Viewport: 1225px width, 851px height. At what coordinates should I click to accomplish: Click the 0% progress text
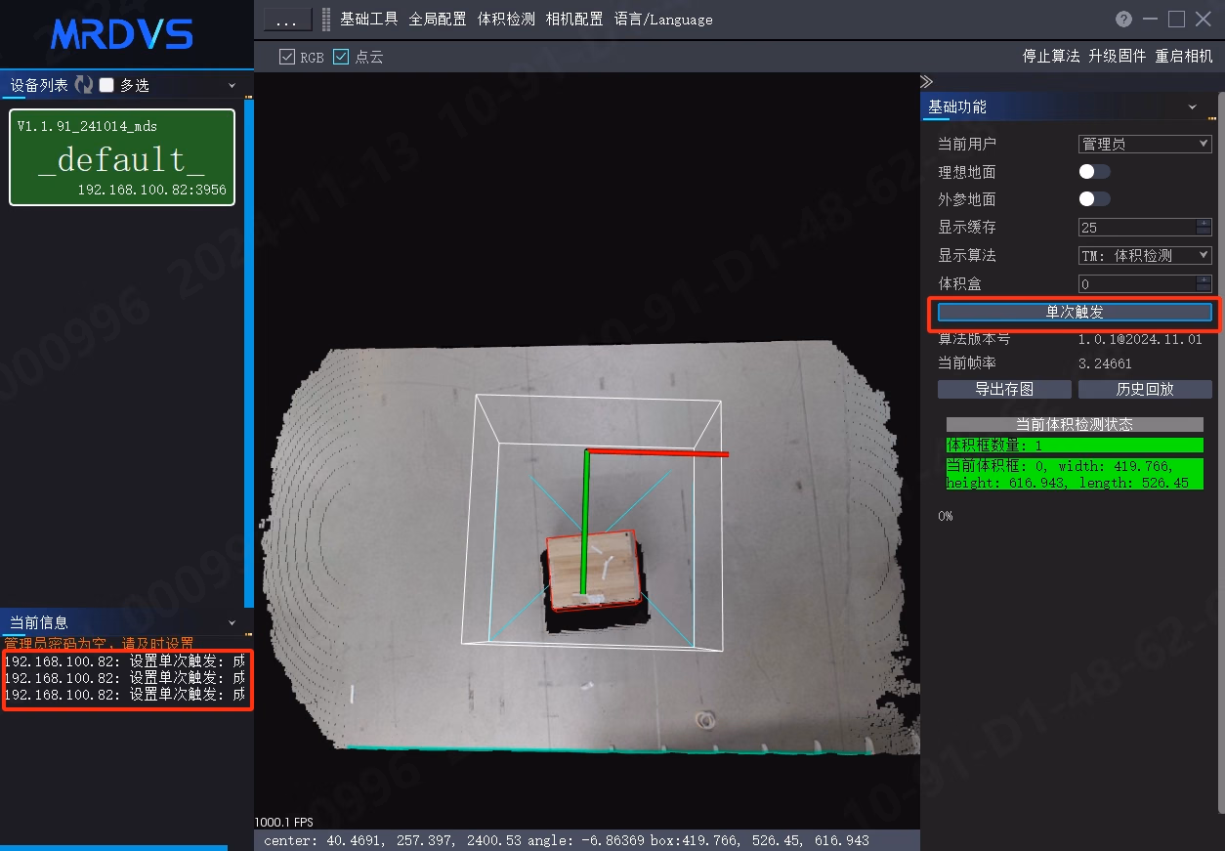click(x=945, y=516)
